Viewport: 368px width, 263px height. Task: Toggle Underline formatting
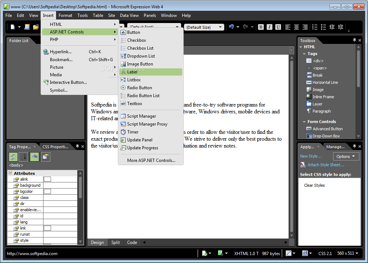click(x=278, y=27)
